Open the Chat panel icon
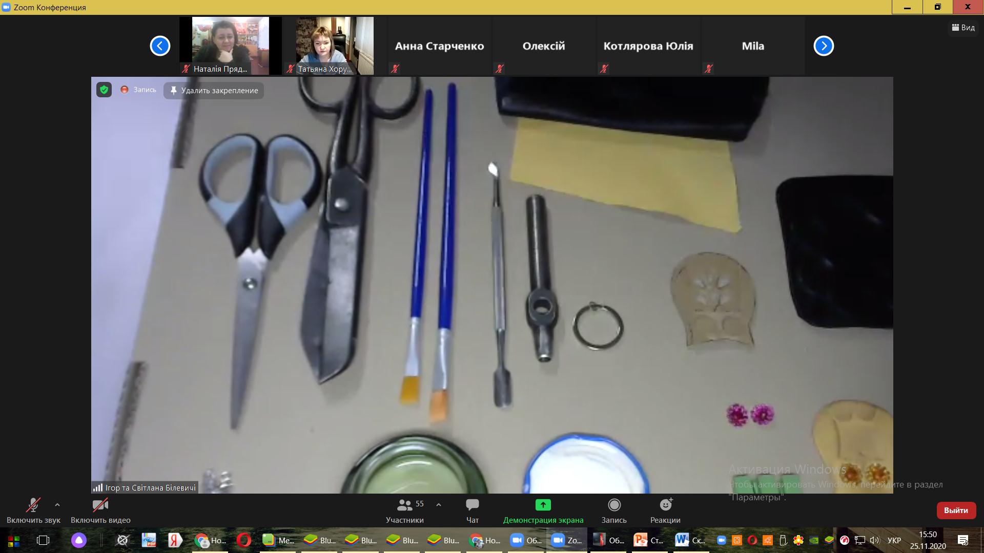The width and height of the screenshot is (984, 553). tap(472, 505)
